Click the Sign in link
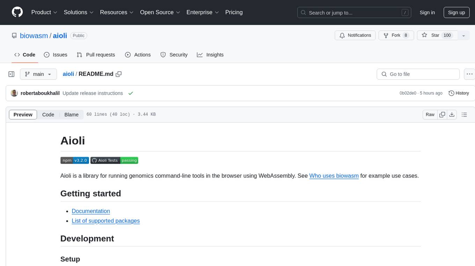Viewport: 475px width, 266px height. (427, 13)
